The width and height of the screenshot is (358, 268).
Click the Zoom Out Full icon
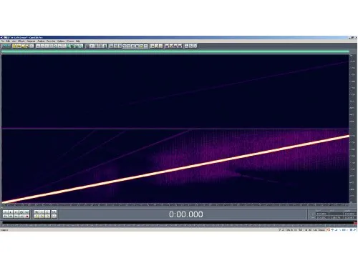tap(47, 212)
